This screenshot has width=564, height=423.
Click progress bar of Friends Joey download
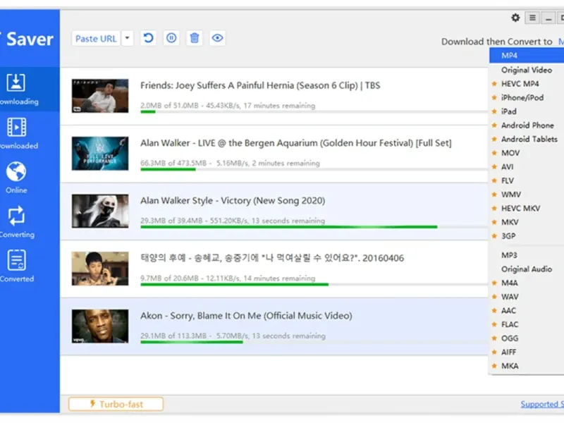(x=314, y=112)
